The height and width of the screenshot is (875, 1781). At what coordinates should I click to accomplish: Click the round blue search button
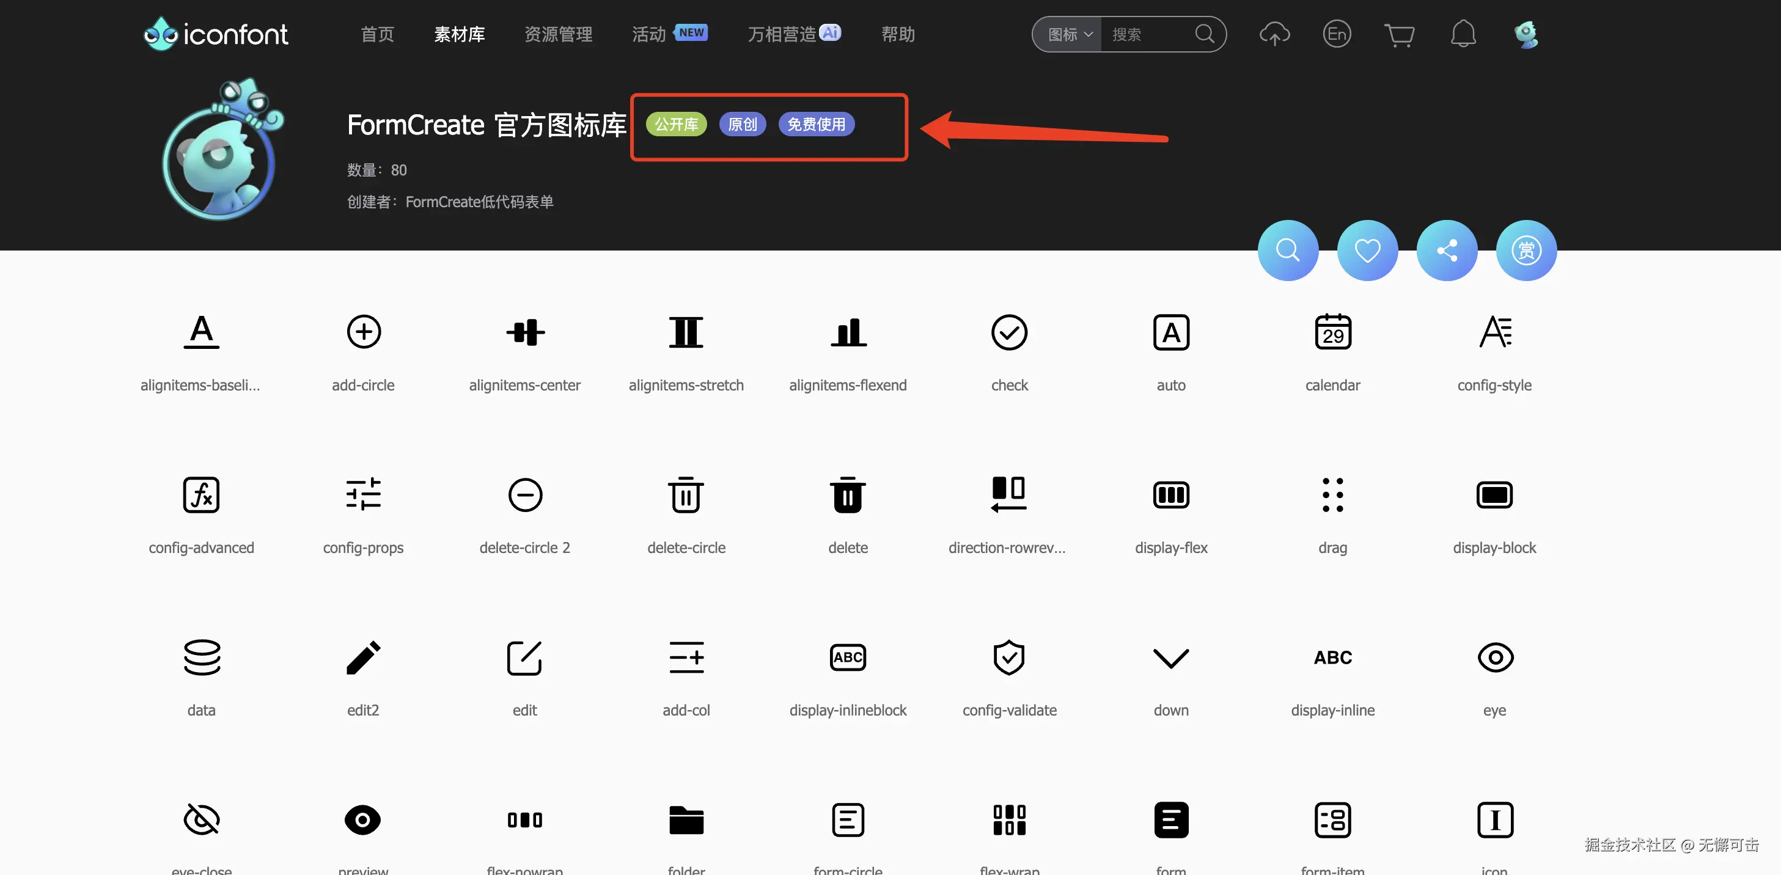click(x=1287, y=250)
